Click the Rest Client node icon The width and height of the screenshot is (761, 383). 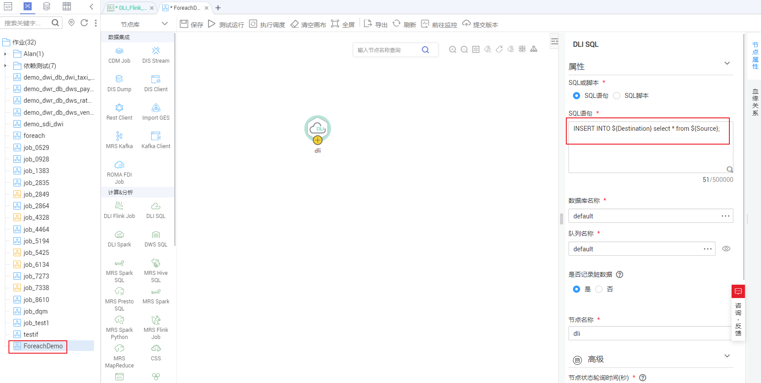pos(119,108)
